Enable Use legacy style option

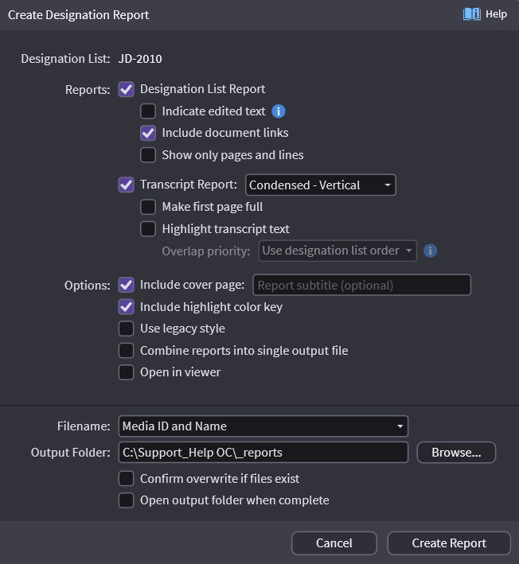[x=126, y=329]
